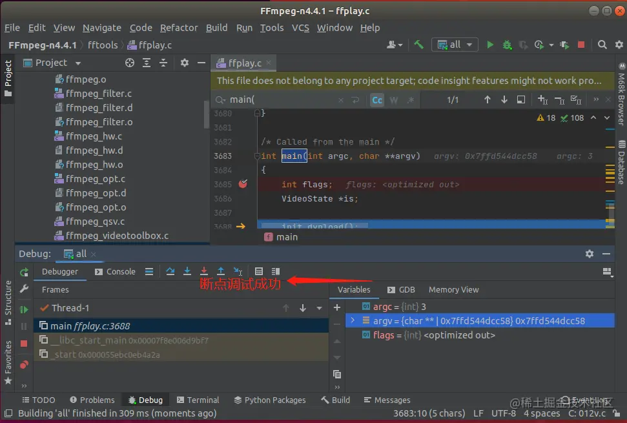Open Project panel options gear
Viewport: 627px width, 423px height.
pos(184,63)
